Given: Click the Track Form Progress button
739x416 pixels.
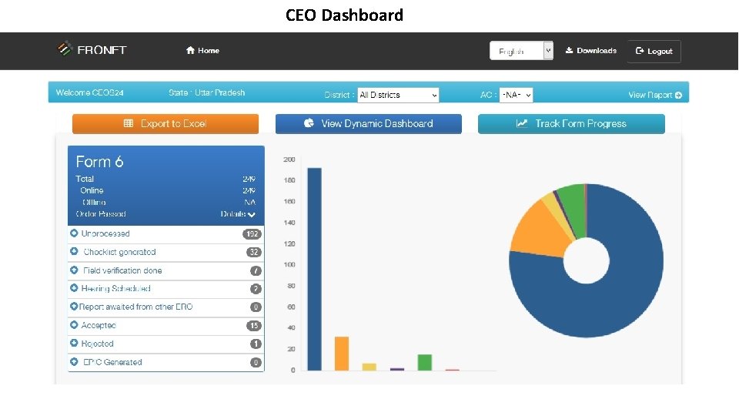Looking at the screenshot, I should point(571,123).
